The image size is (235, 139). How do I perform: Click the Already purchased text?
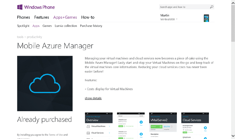point(44,120)
